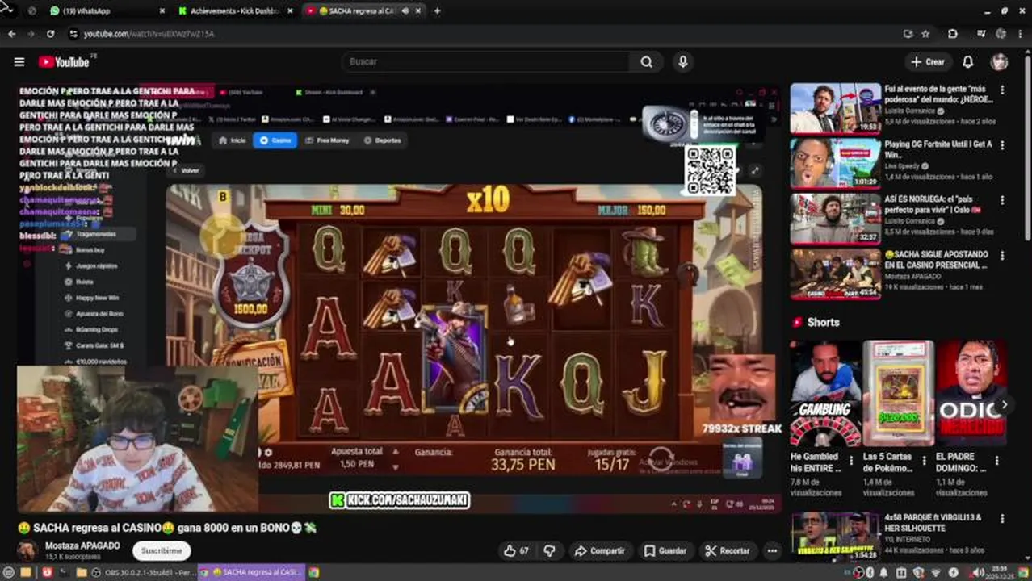The width and height of the screenshot is (1032, 581).
Task: Save the video with Guardar
Action: coord(665,551)
